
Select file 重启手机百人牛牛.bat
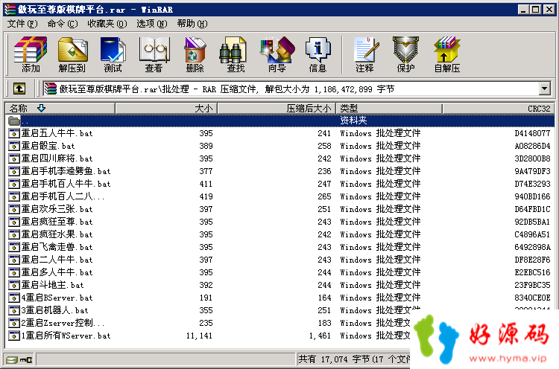pos(66,184)
